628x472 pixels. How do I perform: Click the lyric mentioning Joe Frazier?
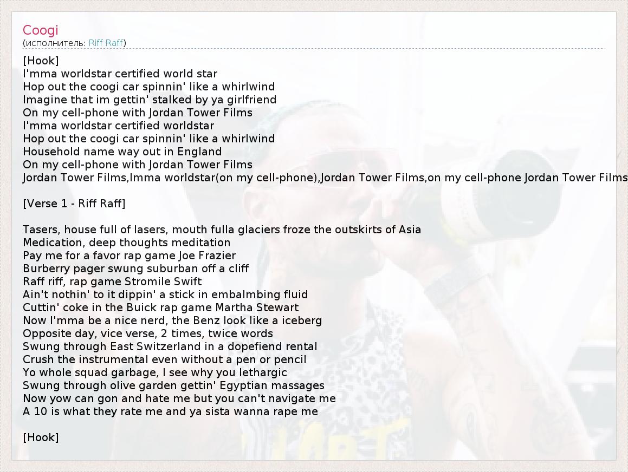(x=129, y=255)
